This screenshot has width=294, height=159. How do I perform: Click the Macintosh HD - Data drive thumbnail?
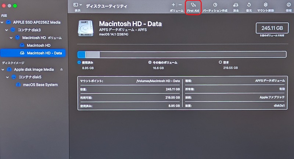point(86,28)
